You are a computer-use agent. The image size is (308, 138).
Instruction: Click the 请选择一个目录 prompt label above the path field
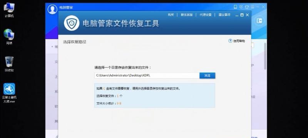coord(123,67)
